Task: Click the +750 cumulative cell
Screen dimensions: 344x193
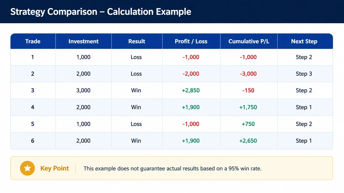Action: (x=248, y=124)
